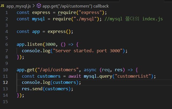This screenshot has height=109, width=172.
Task: Click the 'res' parameter on line 10
Action: point(119,70)
